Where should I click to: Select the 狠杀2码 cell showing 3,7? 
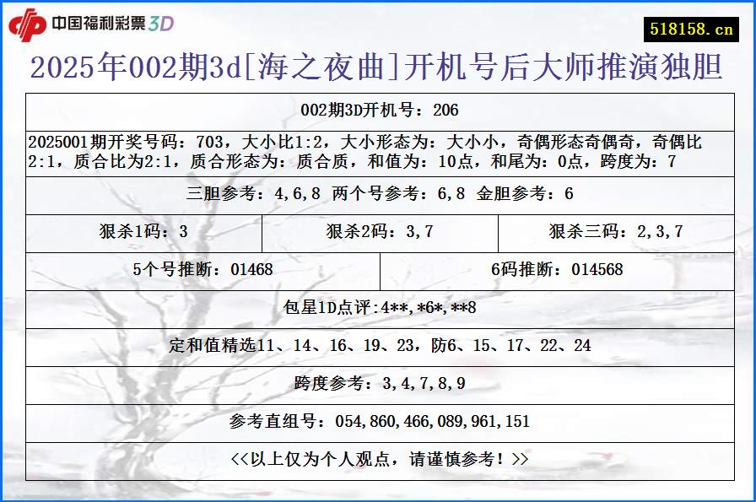[x=379, y=229]
